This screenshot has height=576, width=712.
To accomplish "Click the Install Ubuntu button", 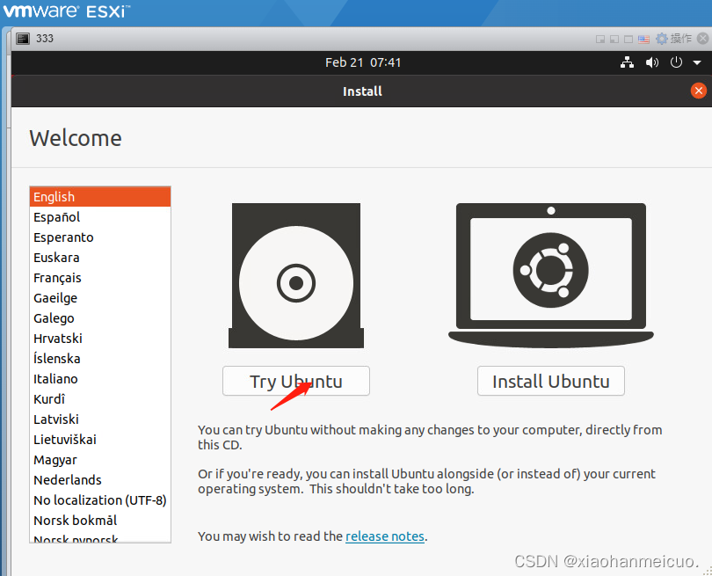I will [551, 381].
